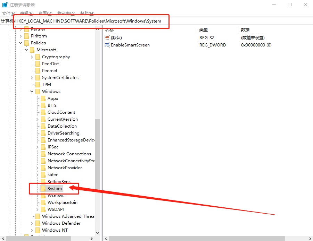The height and width of the screenshot is (241, 313).
Task: Select the Network Connections folder icon
Action: [43, 154]
